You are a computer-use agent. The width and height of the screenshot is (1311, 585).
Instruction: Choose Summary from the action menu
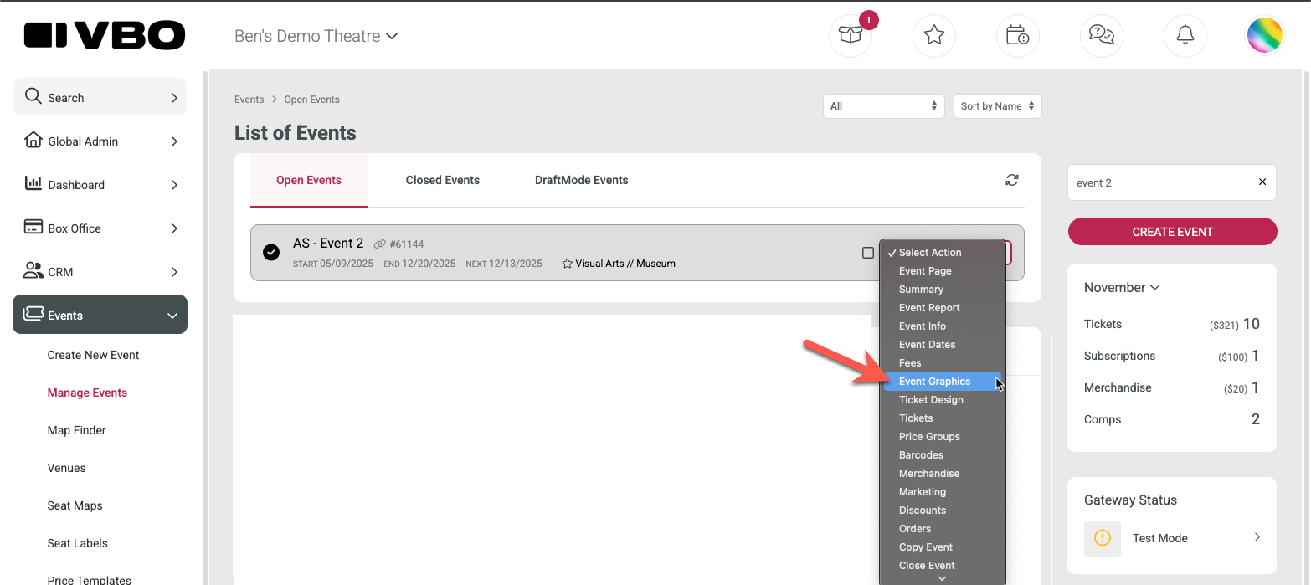tap(942, 290)
